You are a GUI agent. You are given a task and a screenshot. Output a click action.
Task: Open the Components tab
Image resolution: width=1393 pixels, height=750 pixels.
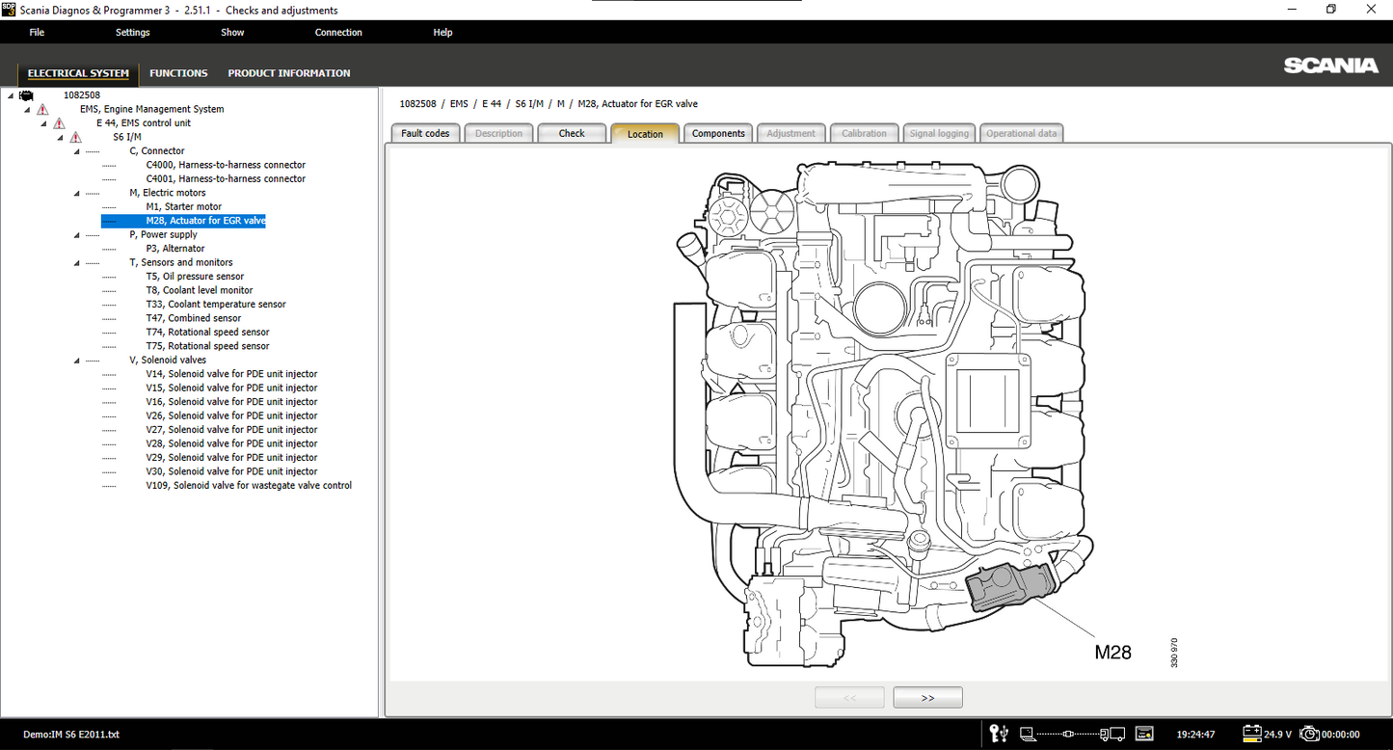pos(718,133)
